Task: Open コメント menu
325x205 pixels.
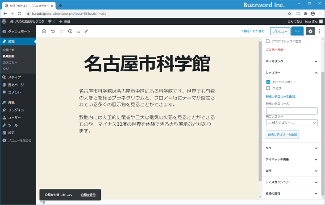Action: (x=18, y=92)
